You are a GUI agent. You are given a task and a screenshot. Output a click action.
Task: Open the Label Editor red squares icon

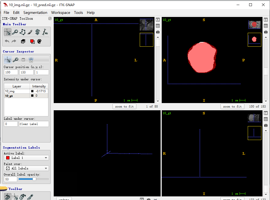click(x=32, y=41)
